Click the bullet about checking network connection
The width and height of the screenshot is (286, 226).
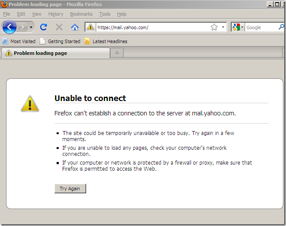point(144,151)
